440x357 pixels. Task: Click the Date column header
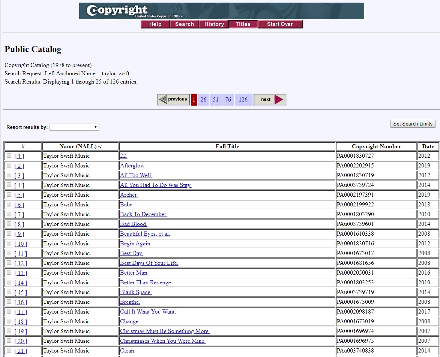[x=428, y=146]
